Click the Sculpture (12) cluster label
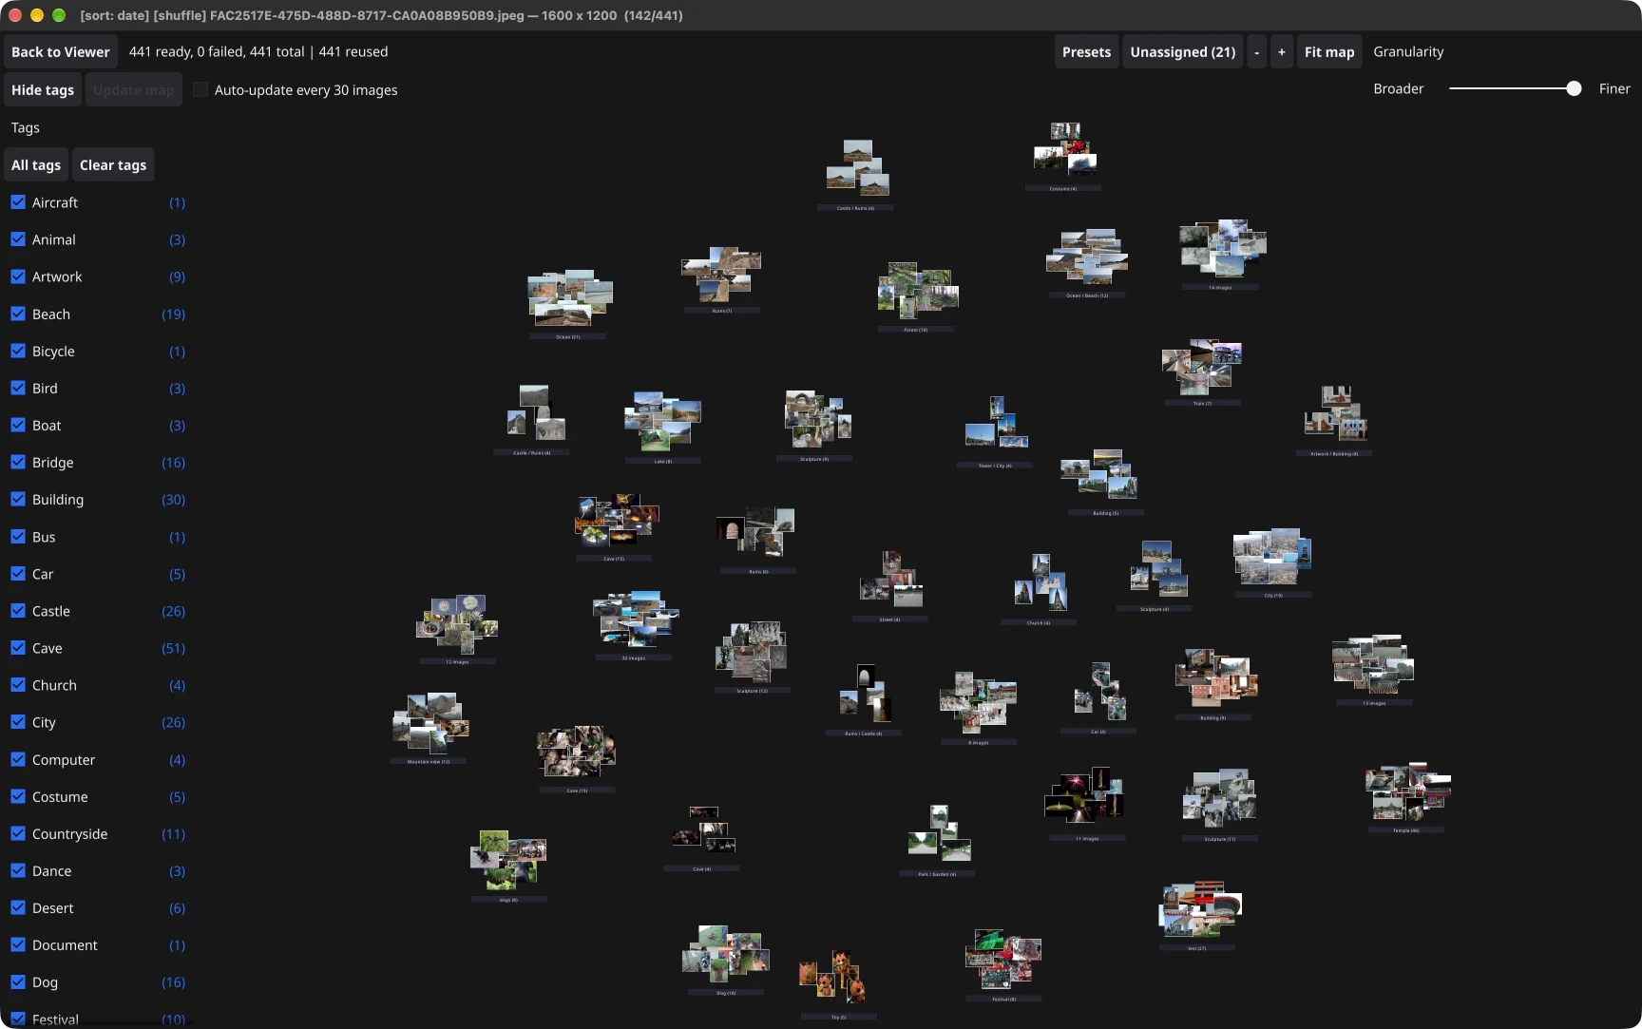Screen dimensions: 1642x1029 [x=752, y=691]
